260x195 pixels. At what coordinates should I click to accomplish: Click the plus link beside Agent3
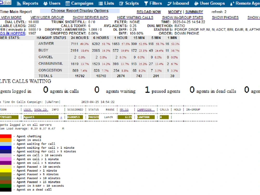point(61,117)
